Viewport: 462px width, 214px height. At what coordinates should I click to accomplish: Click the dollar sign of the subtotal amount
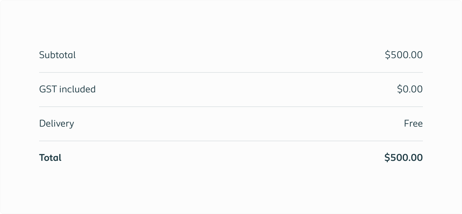point(387,55)
